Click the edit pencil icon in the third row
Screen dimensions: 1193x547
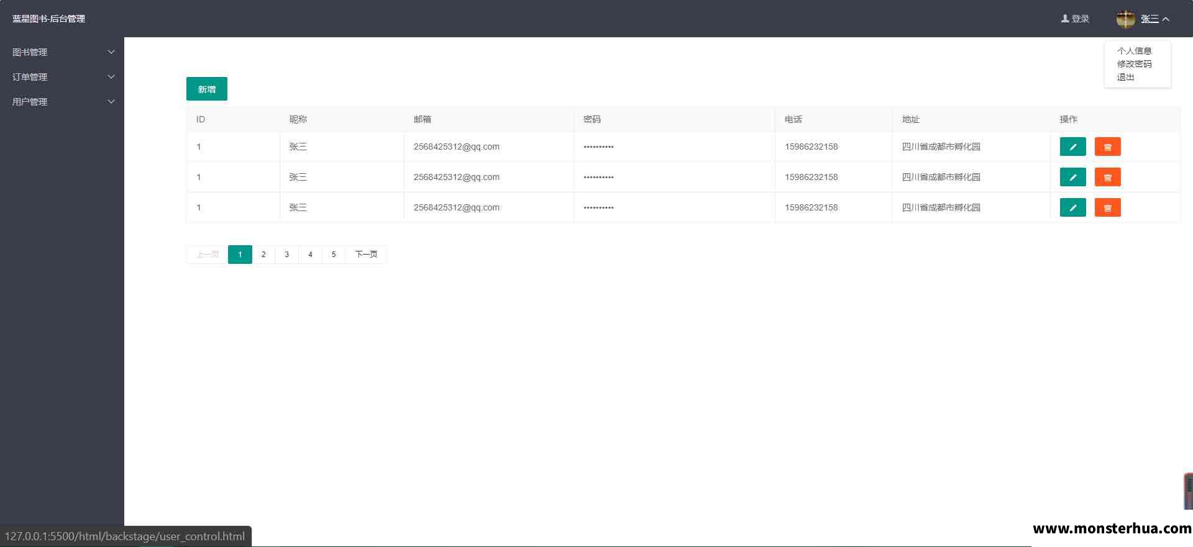pyautogui.click(x=1072, y=207)
